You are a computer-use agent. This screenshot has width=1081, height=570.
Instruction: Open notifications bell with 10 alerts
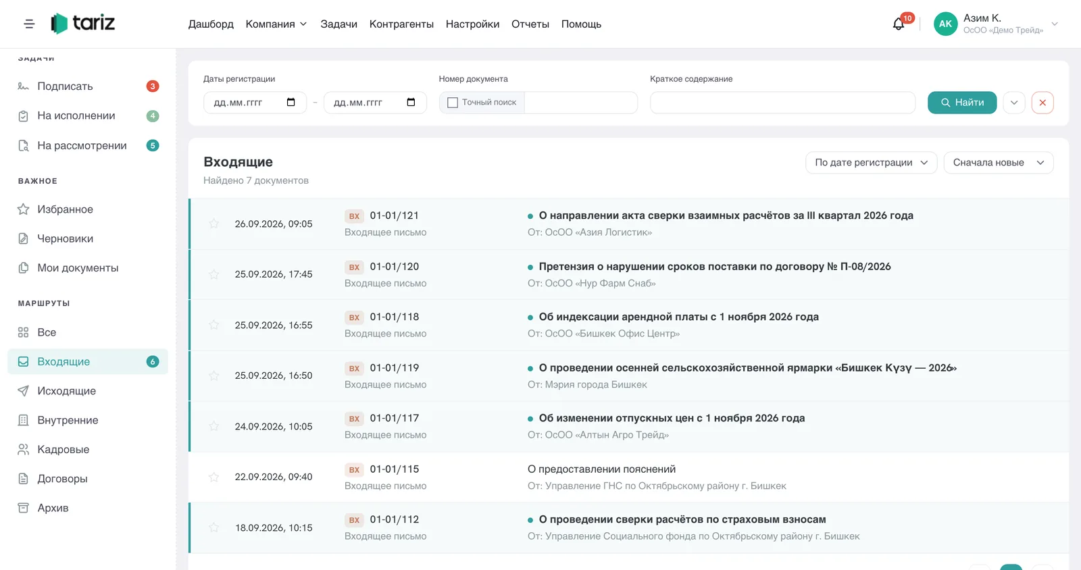tap(899, 24)
